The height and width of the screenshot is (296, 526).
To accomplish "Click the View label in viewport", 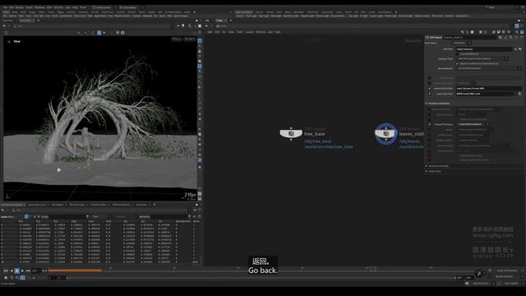I will click(x=16, y=41).
